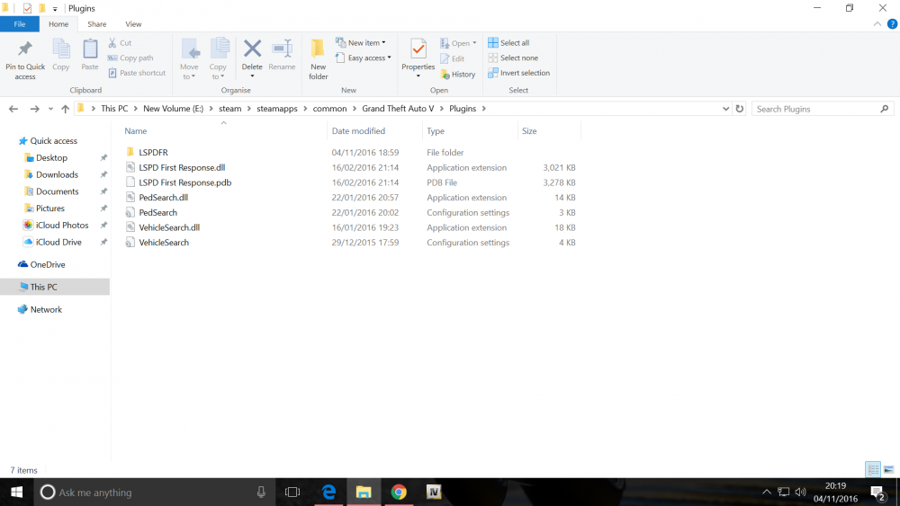This screenshot has height=506, width=900.
Task: Open the File tab
Action: tap(20, 24)
